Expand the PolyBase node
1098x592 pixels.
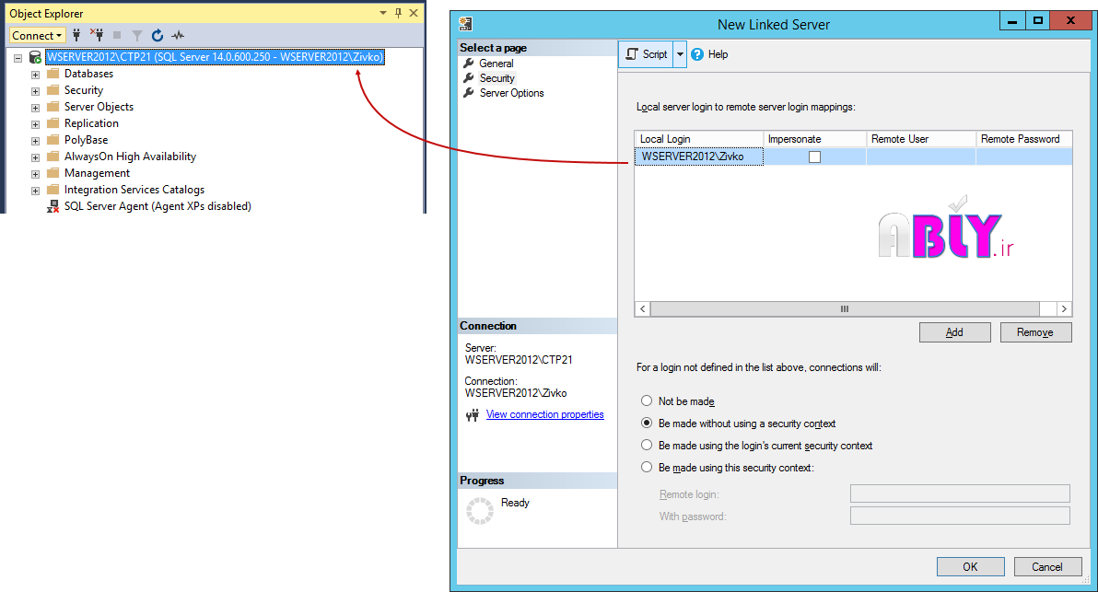[x=35, y=141]
